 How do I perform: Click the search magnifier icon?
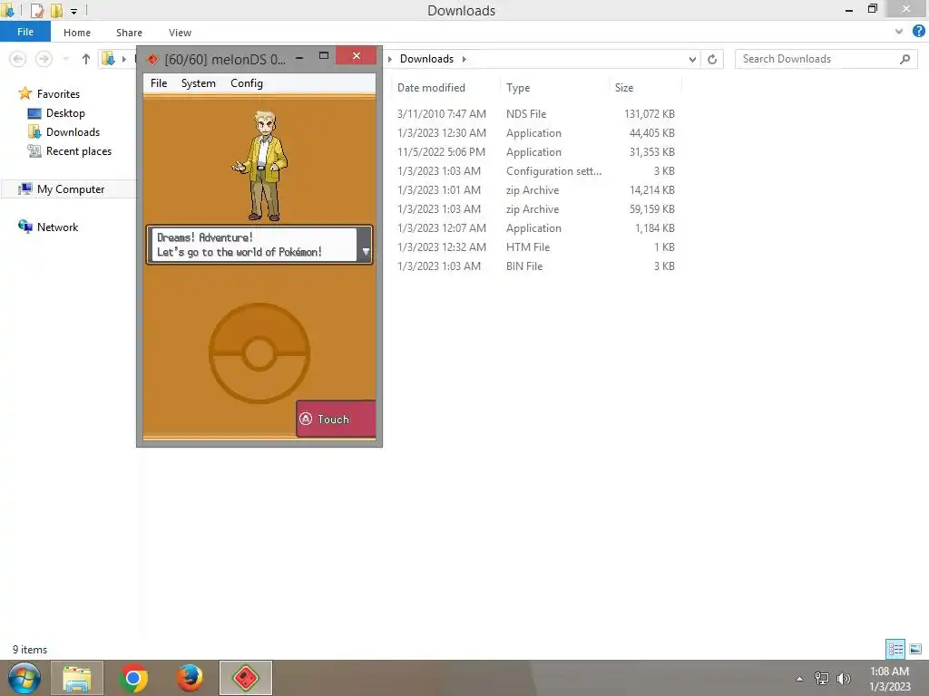coord(905,59)
